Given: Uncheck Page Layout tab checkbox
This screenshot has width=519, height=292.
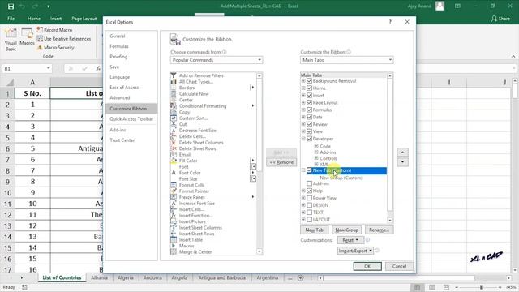Looking at the screenshot, I should (310, 103).
